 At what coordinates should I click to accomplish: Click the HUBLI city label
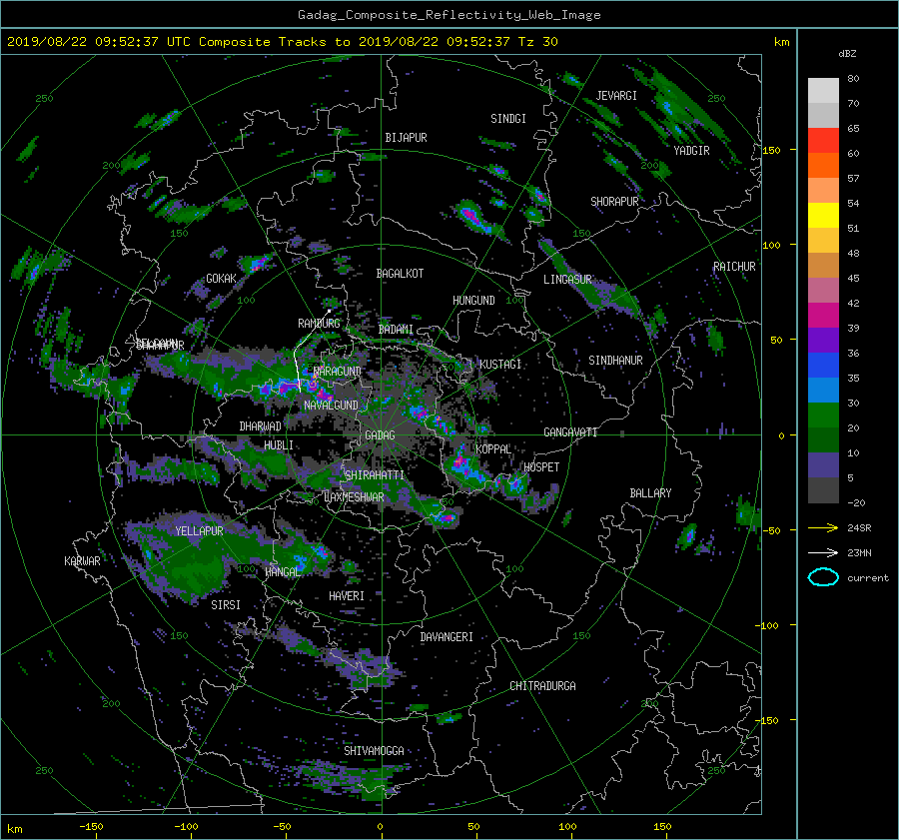pos(279,445)
